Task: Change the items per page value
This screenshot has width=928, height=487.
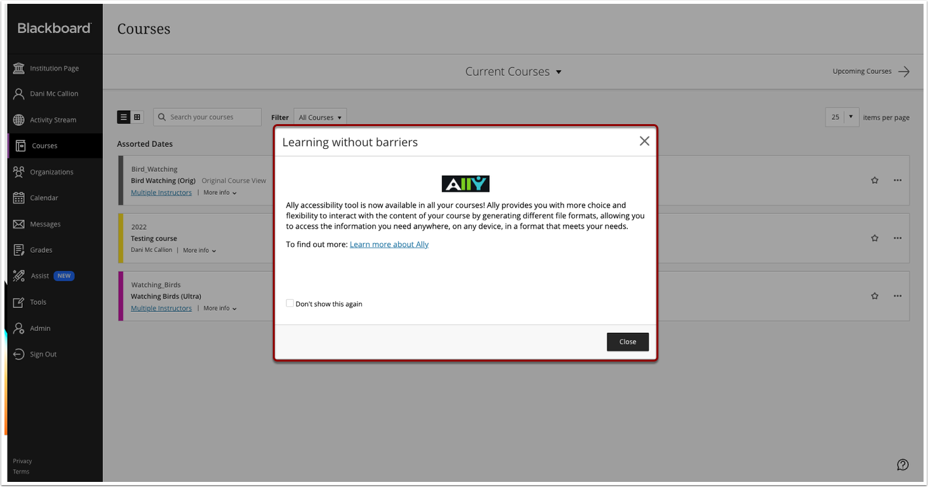Action: [842, 117]
